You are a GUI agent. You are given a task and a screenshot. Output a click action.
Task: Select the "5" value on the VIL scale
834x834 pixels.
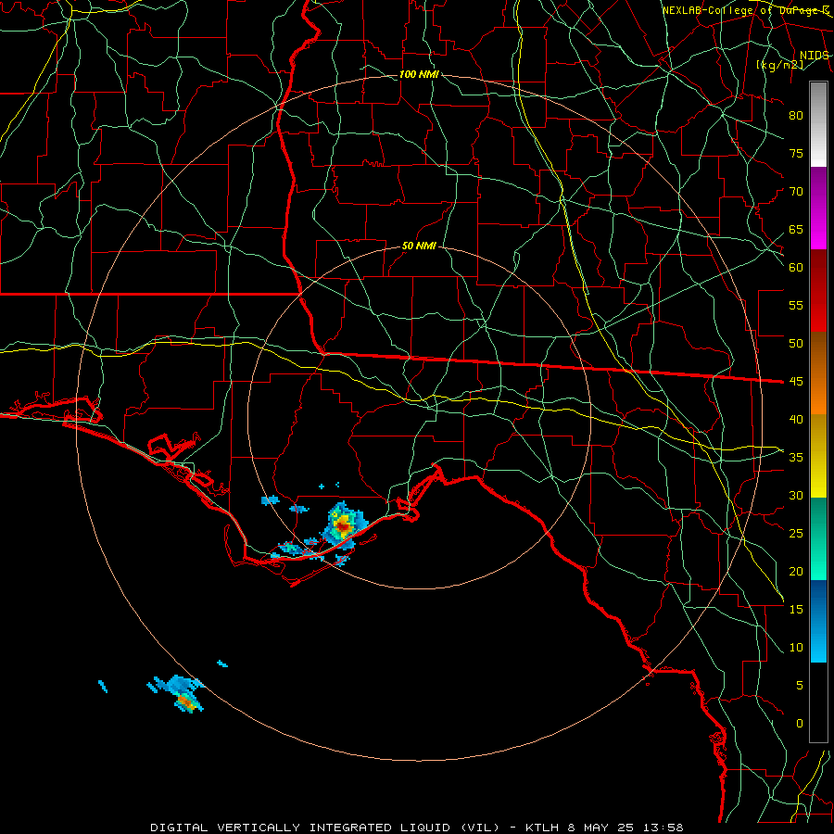(800, 685)
